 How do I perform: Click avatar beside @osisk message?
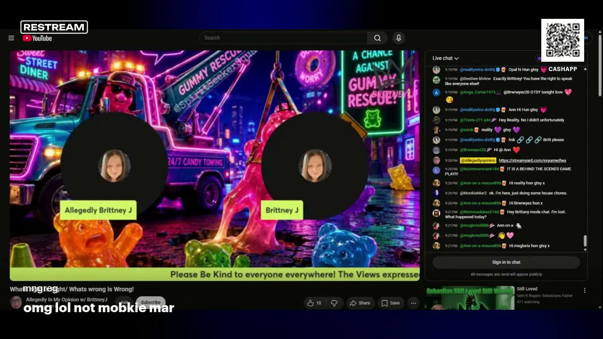[x=436, y=130]
